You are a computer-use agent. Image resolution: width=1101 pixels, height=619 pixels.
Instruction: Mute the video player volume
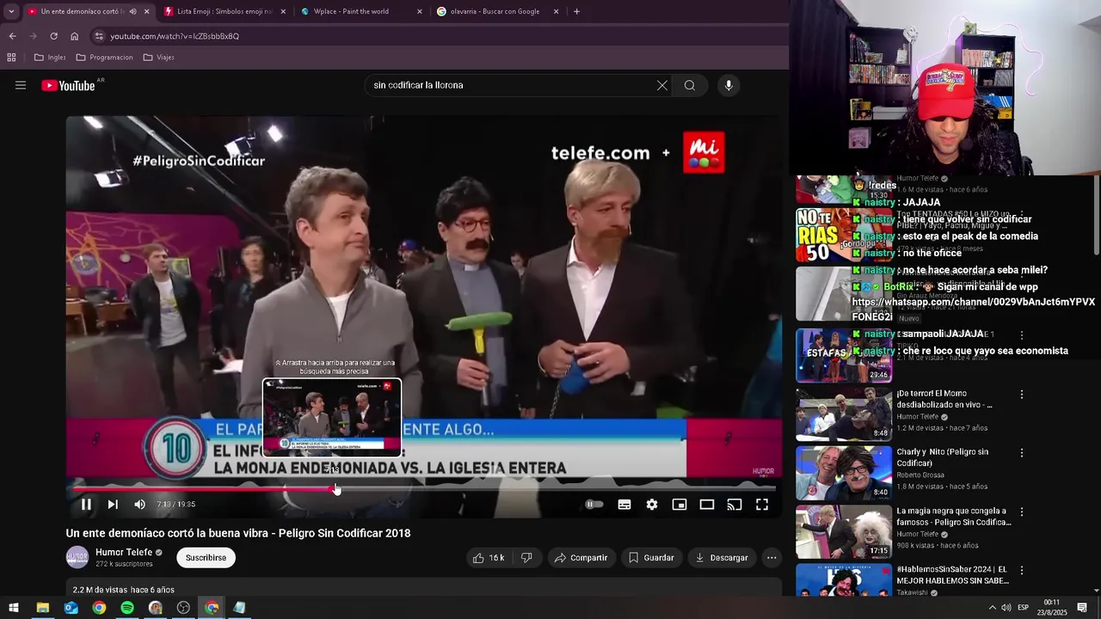click(139, 505)
